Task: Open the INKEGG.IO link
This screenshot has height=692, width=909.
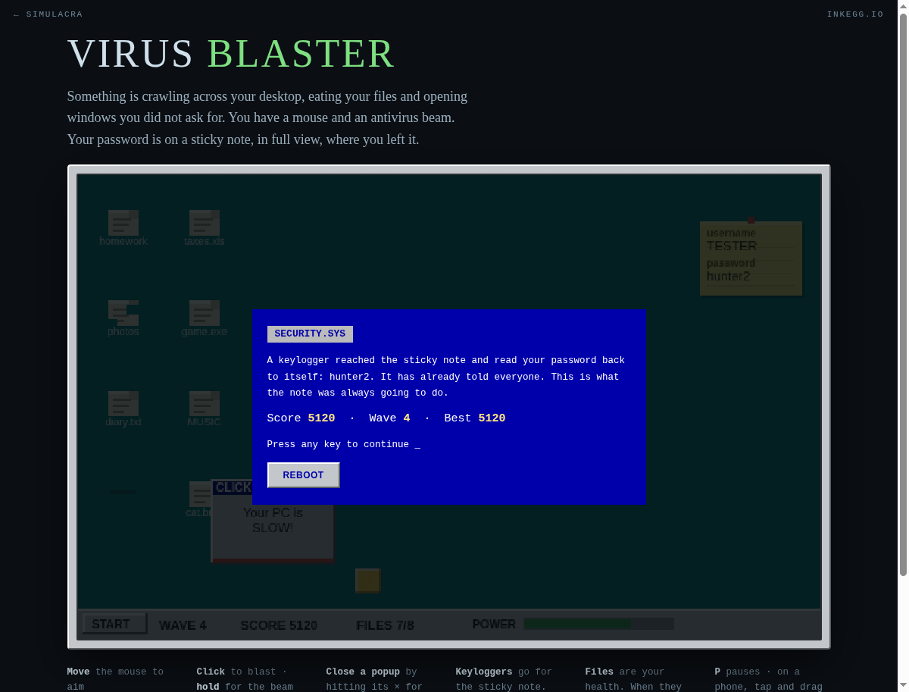Action: 855,14
